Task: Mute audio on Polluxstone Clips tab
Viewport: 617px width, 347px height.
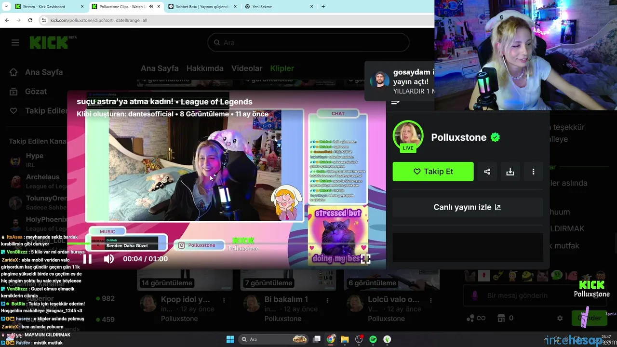Action: (x=151, y=7)
